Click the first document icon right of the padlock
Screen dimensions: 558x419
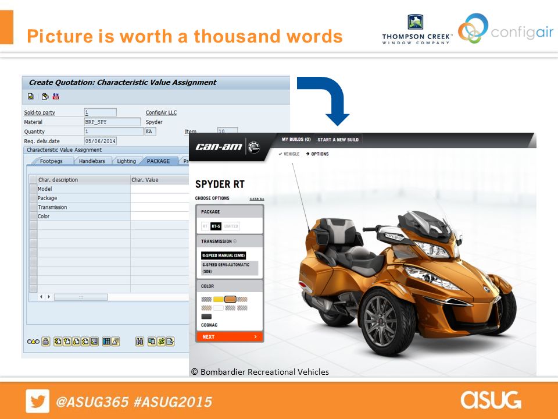tap(58, 342)
